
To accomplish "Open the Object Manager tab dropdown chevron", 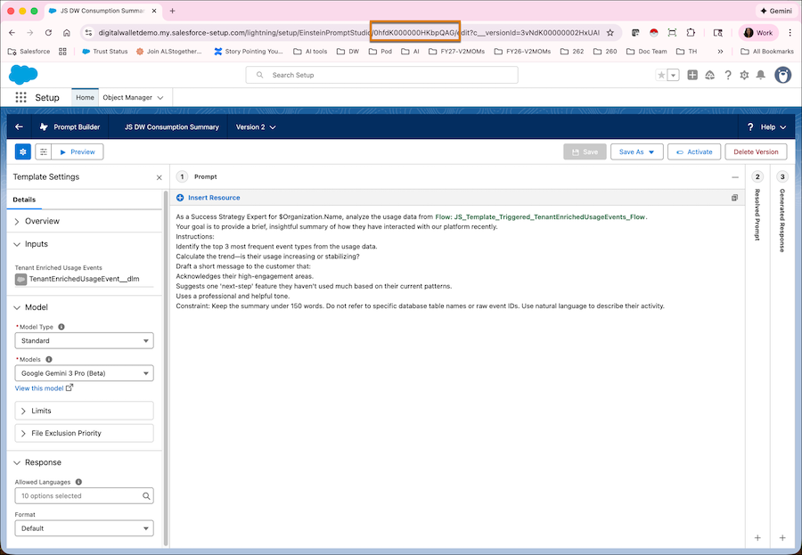I will click(x=160, y=98).
